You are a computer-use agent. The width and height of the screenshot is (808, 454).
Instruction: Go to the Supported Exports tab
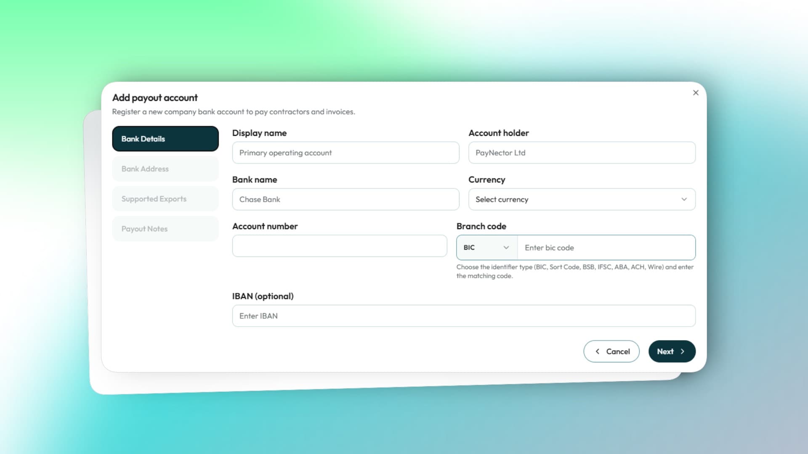point(165,199)
